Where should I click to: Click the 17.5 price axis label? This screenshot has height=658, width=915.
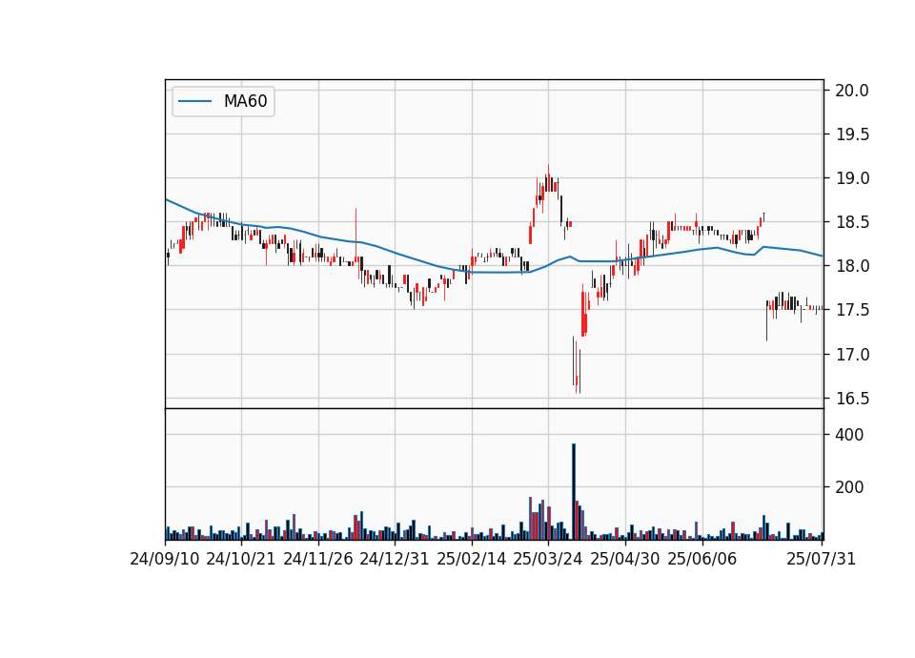point(852,310)
